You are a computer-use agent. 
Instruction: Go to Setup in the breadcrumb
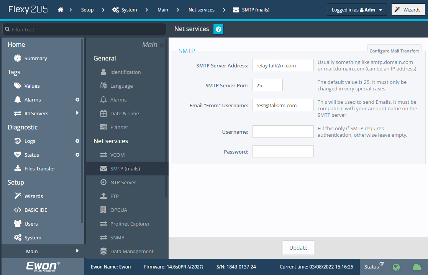point(87,10)
